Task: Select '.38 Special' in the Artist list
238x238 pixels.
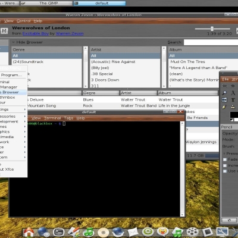Action: pyautogui.click(x=125, y=74)
